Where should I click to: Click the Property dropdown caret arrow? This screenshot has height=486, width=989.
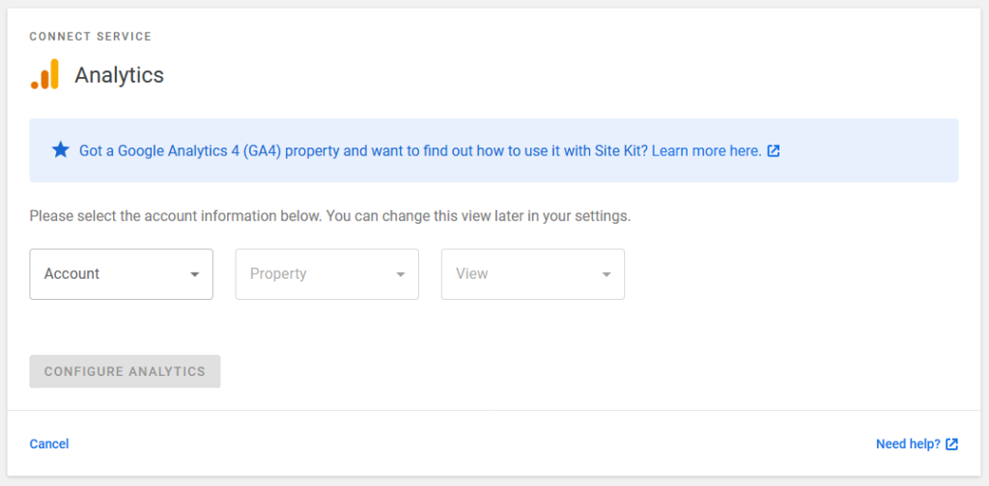tap(401, 275)
